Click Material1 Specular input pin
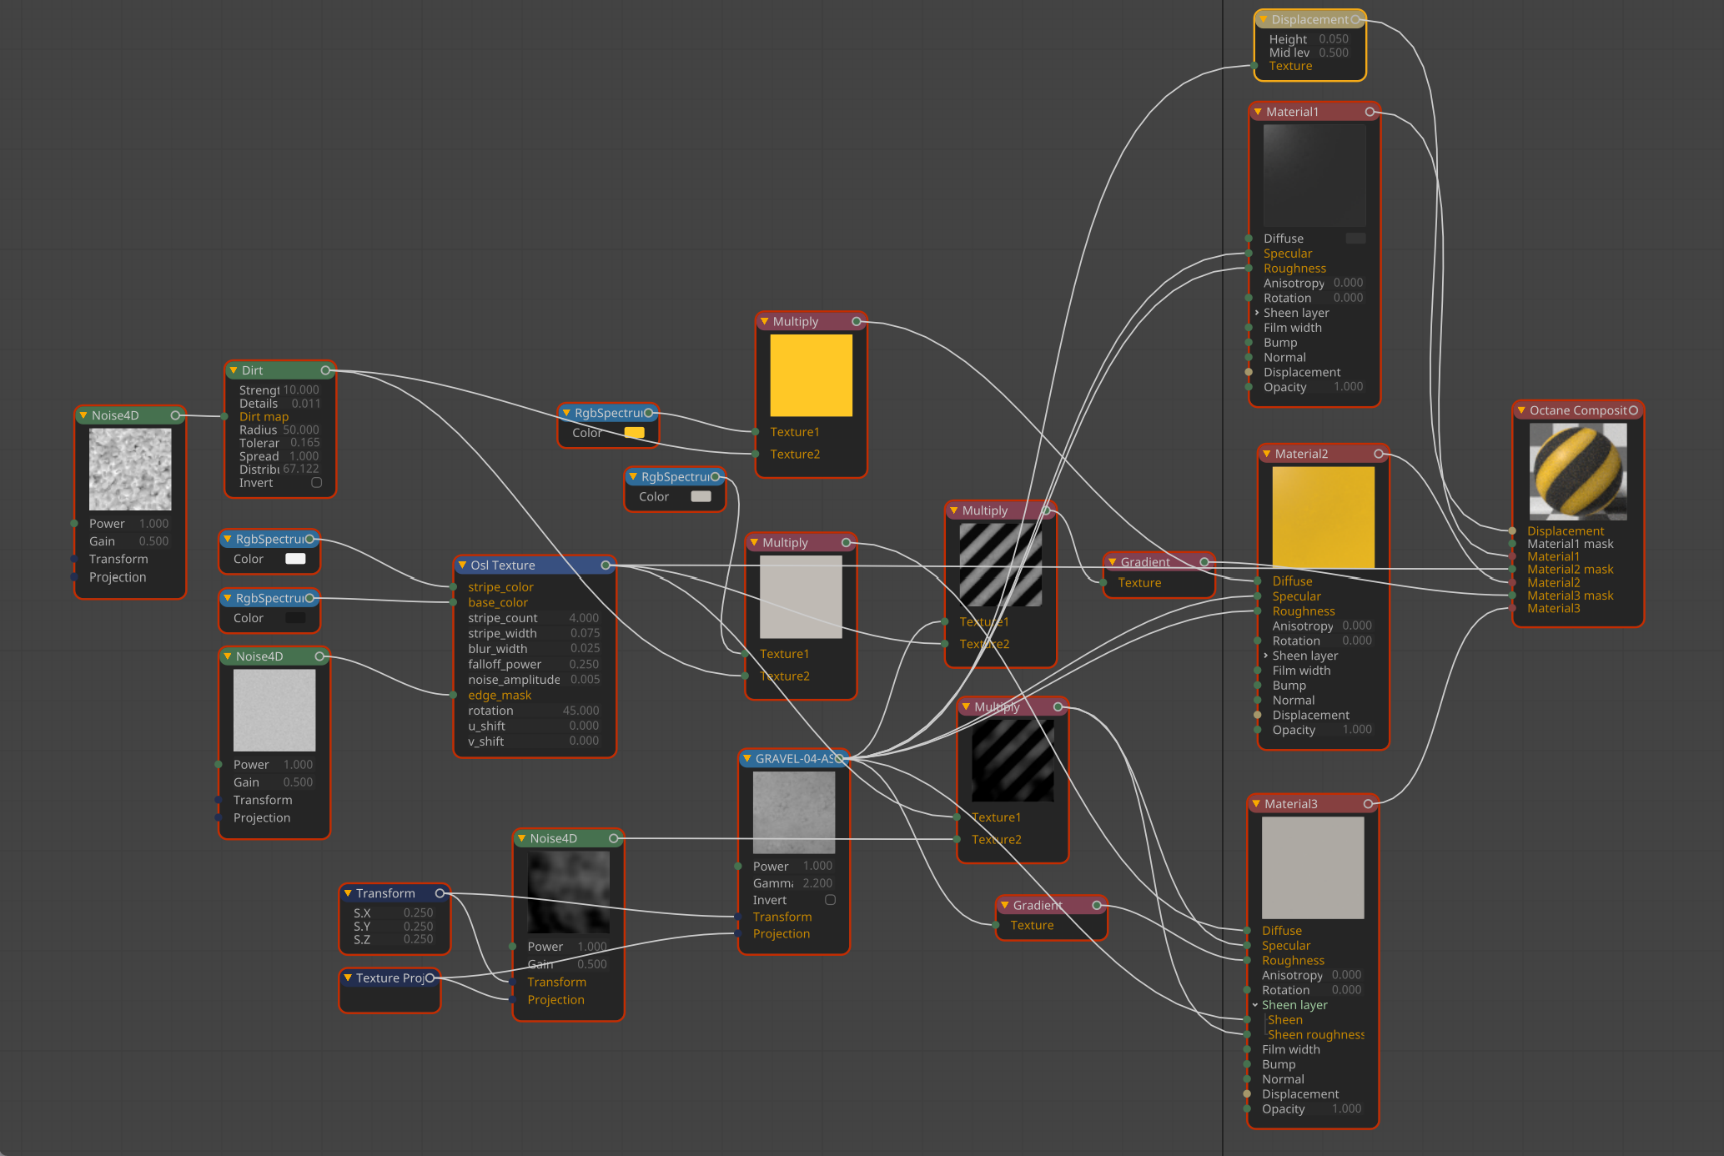This screenshot has height=1156, width=1724. tap(1249, 254)
